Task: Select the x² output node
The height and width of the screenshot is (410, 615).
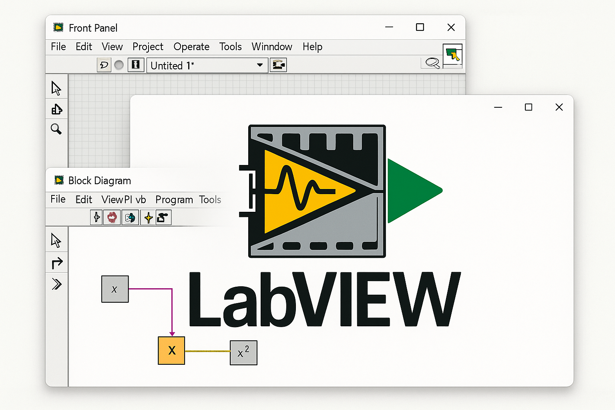Action: (x=243, y=353)
